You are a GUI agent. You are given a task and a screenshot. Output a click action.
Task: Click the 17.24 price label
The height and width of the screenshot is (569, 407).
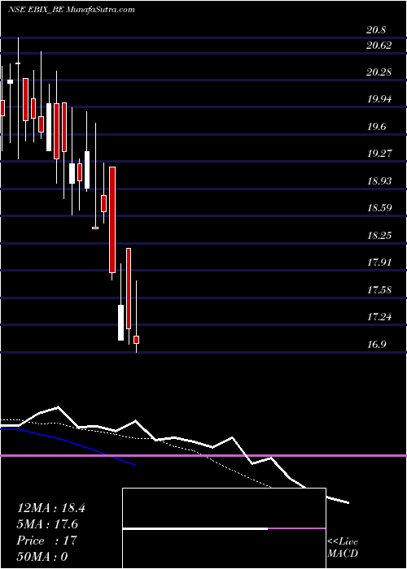tap(379, 317)
